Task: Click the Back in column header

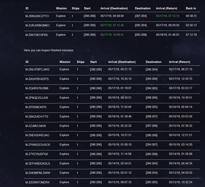Action: click(x=191, y=9)
